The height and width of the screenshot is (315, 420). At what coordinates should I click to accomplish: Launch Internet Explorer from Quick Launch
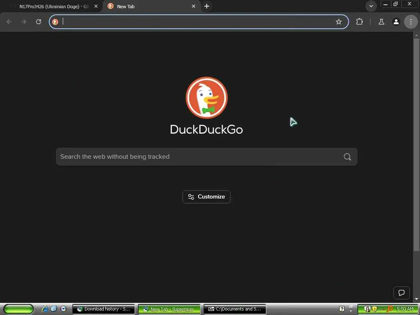click(x=45, y=309)
